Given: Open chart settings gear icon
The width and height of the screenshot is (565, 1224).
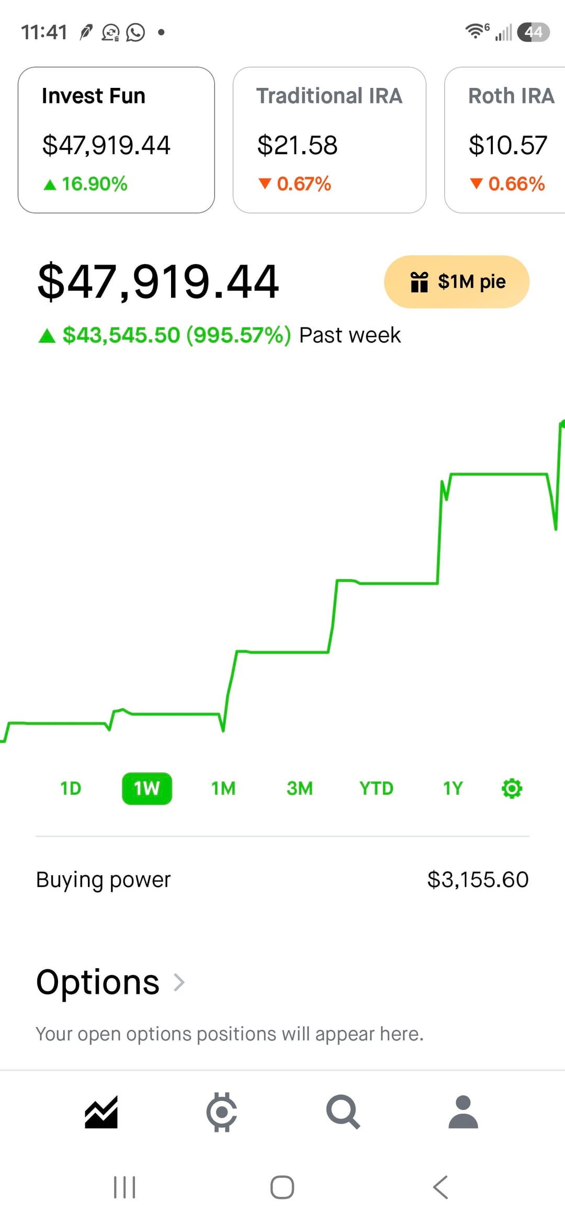Looking at the screenshot, I should coord(512,788).
